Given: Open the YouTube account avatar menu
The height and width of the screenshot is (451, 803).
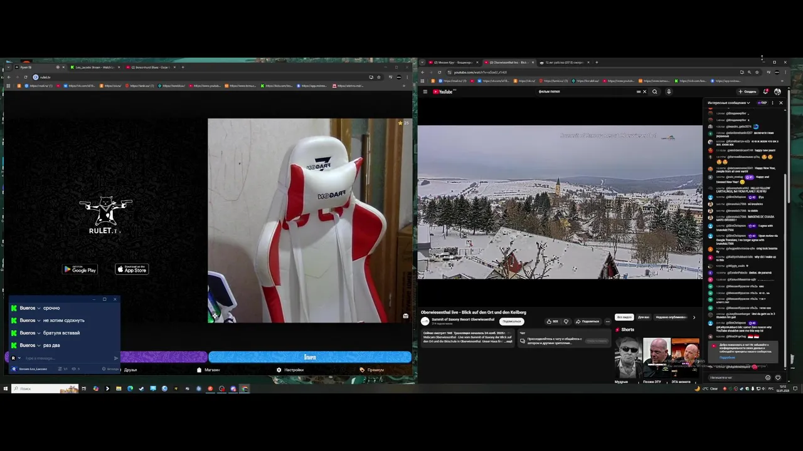Looking at the screenshot, I should (x=777, y=91).
